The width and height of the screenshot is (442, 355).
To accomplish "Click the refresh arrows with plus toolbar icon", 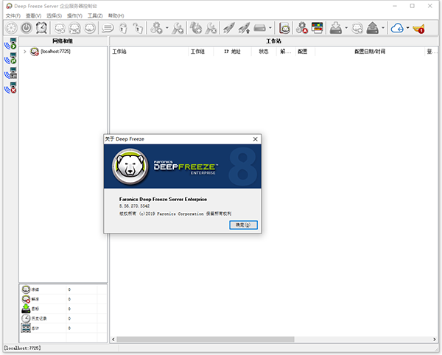I will click(196, 28).
